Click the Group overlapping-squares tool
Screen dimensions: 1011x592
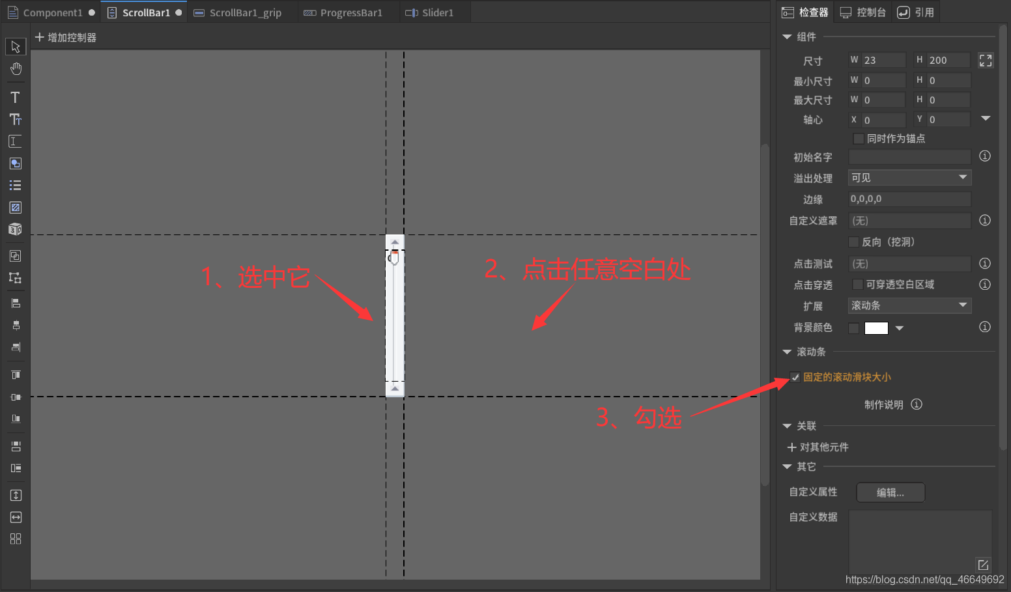(x=15, y=256)
